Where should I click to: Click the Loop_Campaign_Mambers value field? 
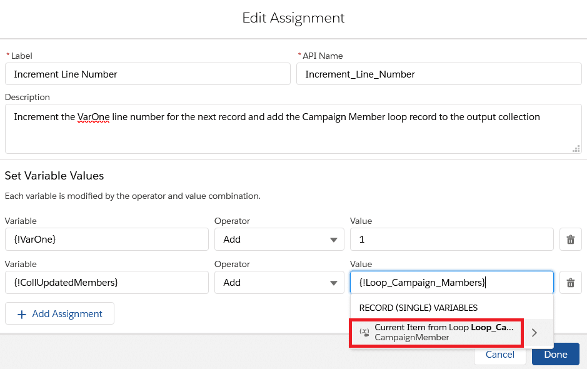click(451, 282)
